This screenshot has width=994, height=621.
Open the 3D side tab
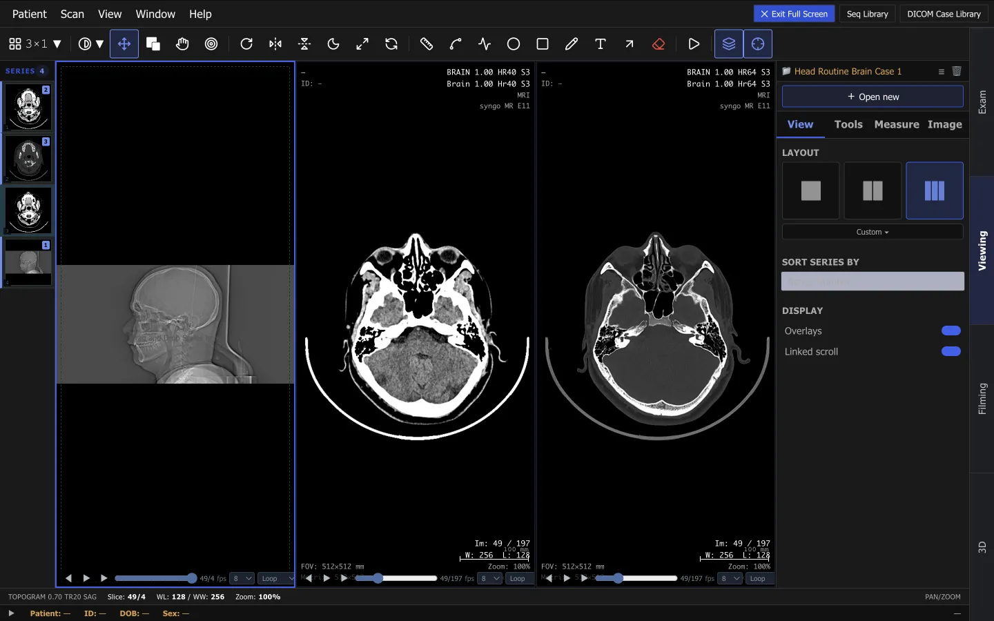(x=982, y=547)
